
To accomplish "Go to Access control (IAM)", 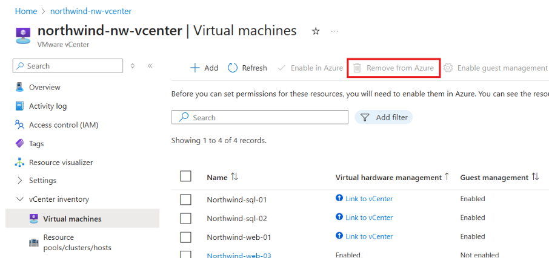I will [x=63, y=125].
